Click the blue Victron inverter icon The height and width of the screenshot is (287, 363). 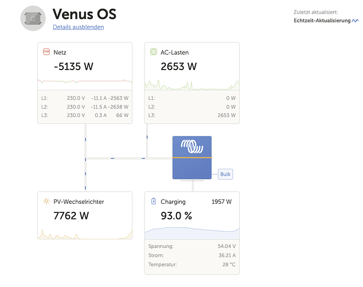192,157
